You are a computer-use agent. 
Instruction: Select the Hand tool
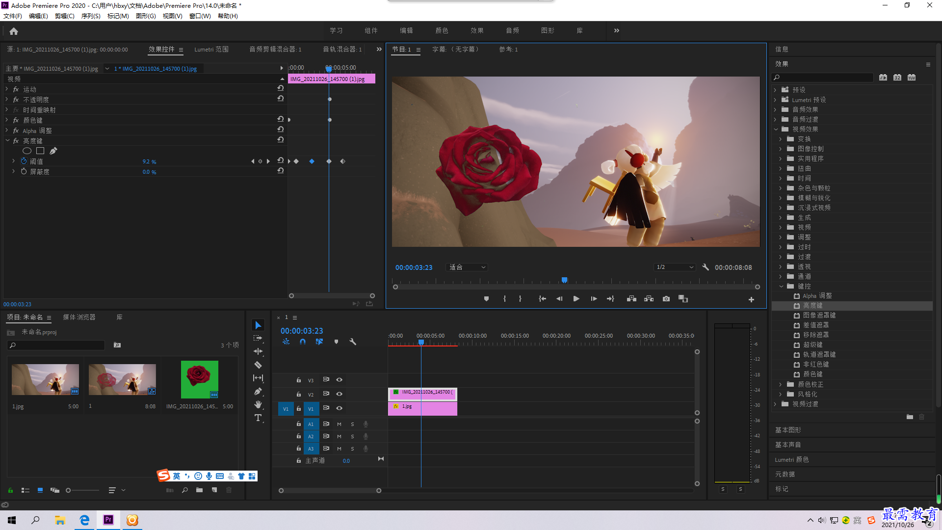258,404
